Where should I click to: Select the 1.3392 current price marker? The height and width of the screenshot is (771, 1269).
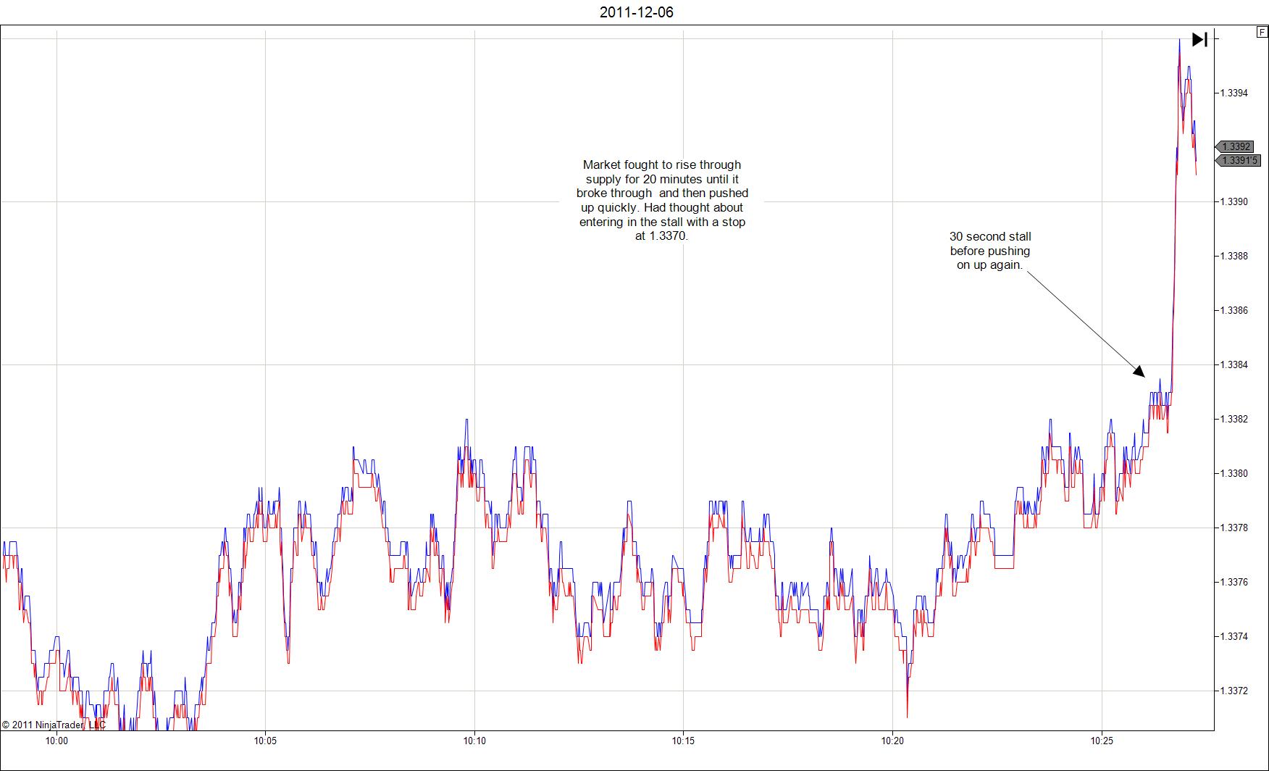tap(1236, 146)
